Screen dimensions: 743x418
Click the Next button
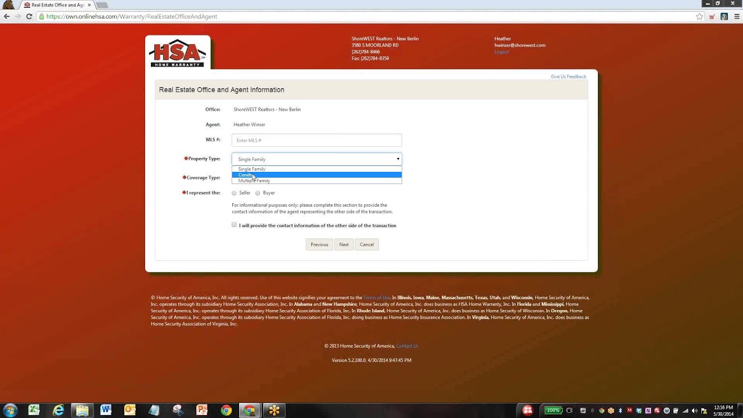coord(344,244)
